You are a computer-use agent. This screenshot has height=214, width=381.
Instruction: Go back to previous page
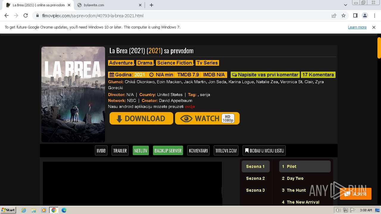(x=7, y=15)
